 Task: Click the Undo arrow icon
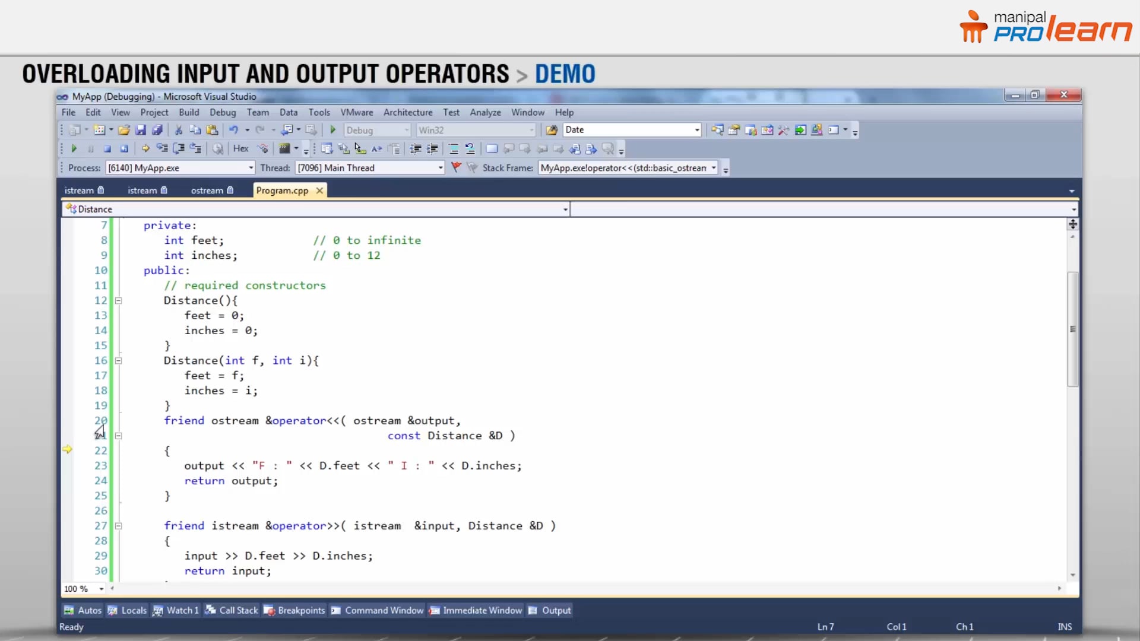[x=234, y=129]
